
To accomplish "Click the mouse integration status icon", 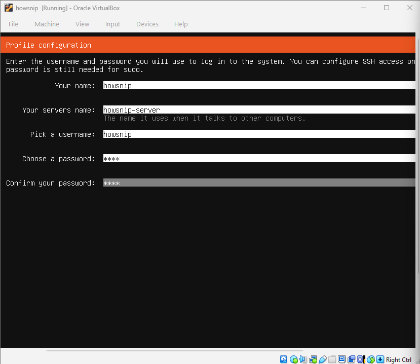I will tap(371, 359).
